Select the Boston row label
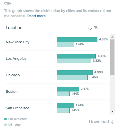Screen dimensions: 118x129 tap(12, 91)
